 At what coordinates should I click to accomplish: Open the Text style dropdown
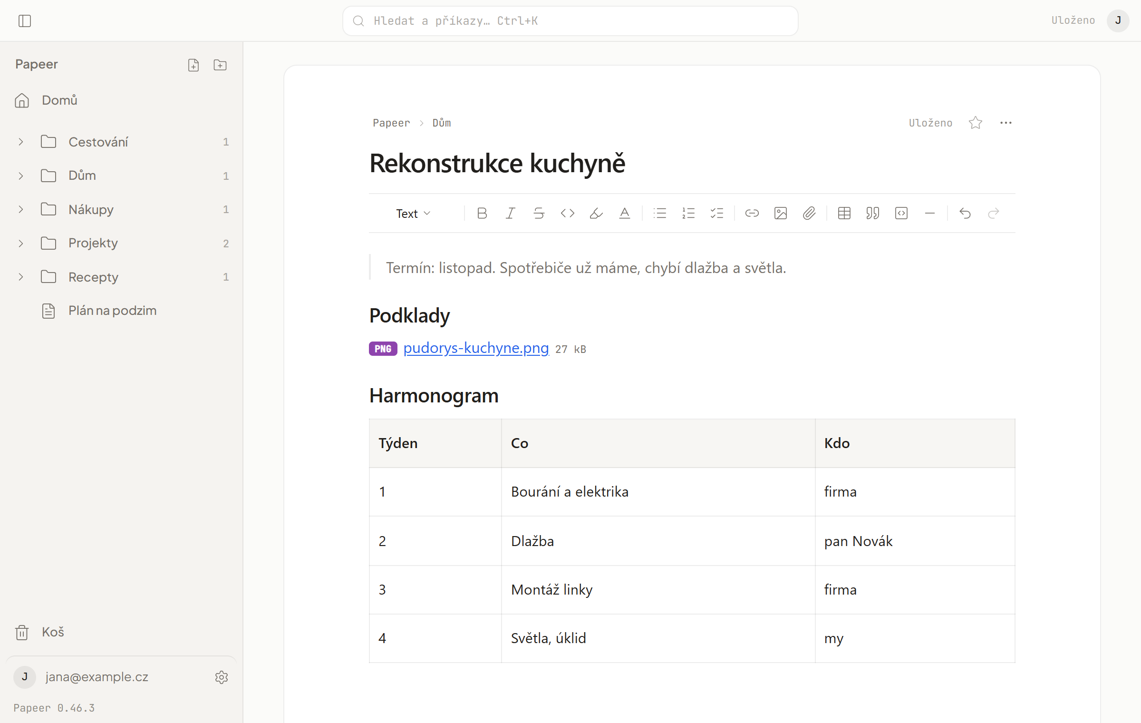point(413,214)
